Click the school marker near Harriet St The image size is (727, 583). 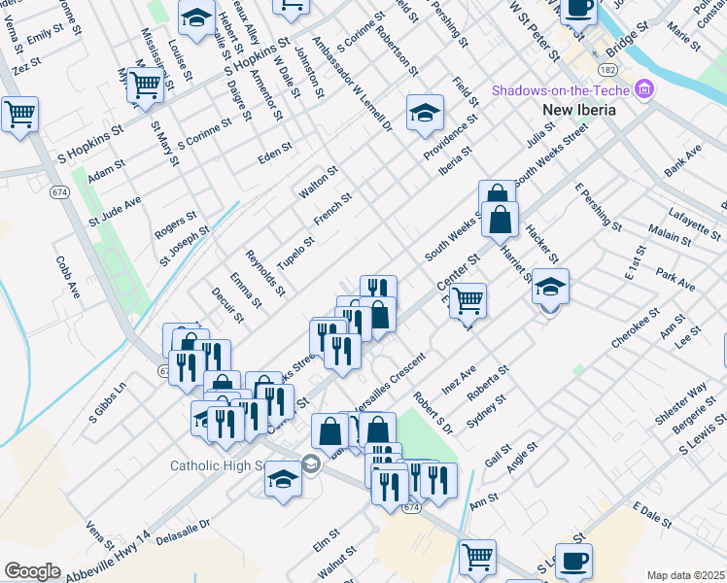click(x=550, y=289)
